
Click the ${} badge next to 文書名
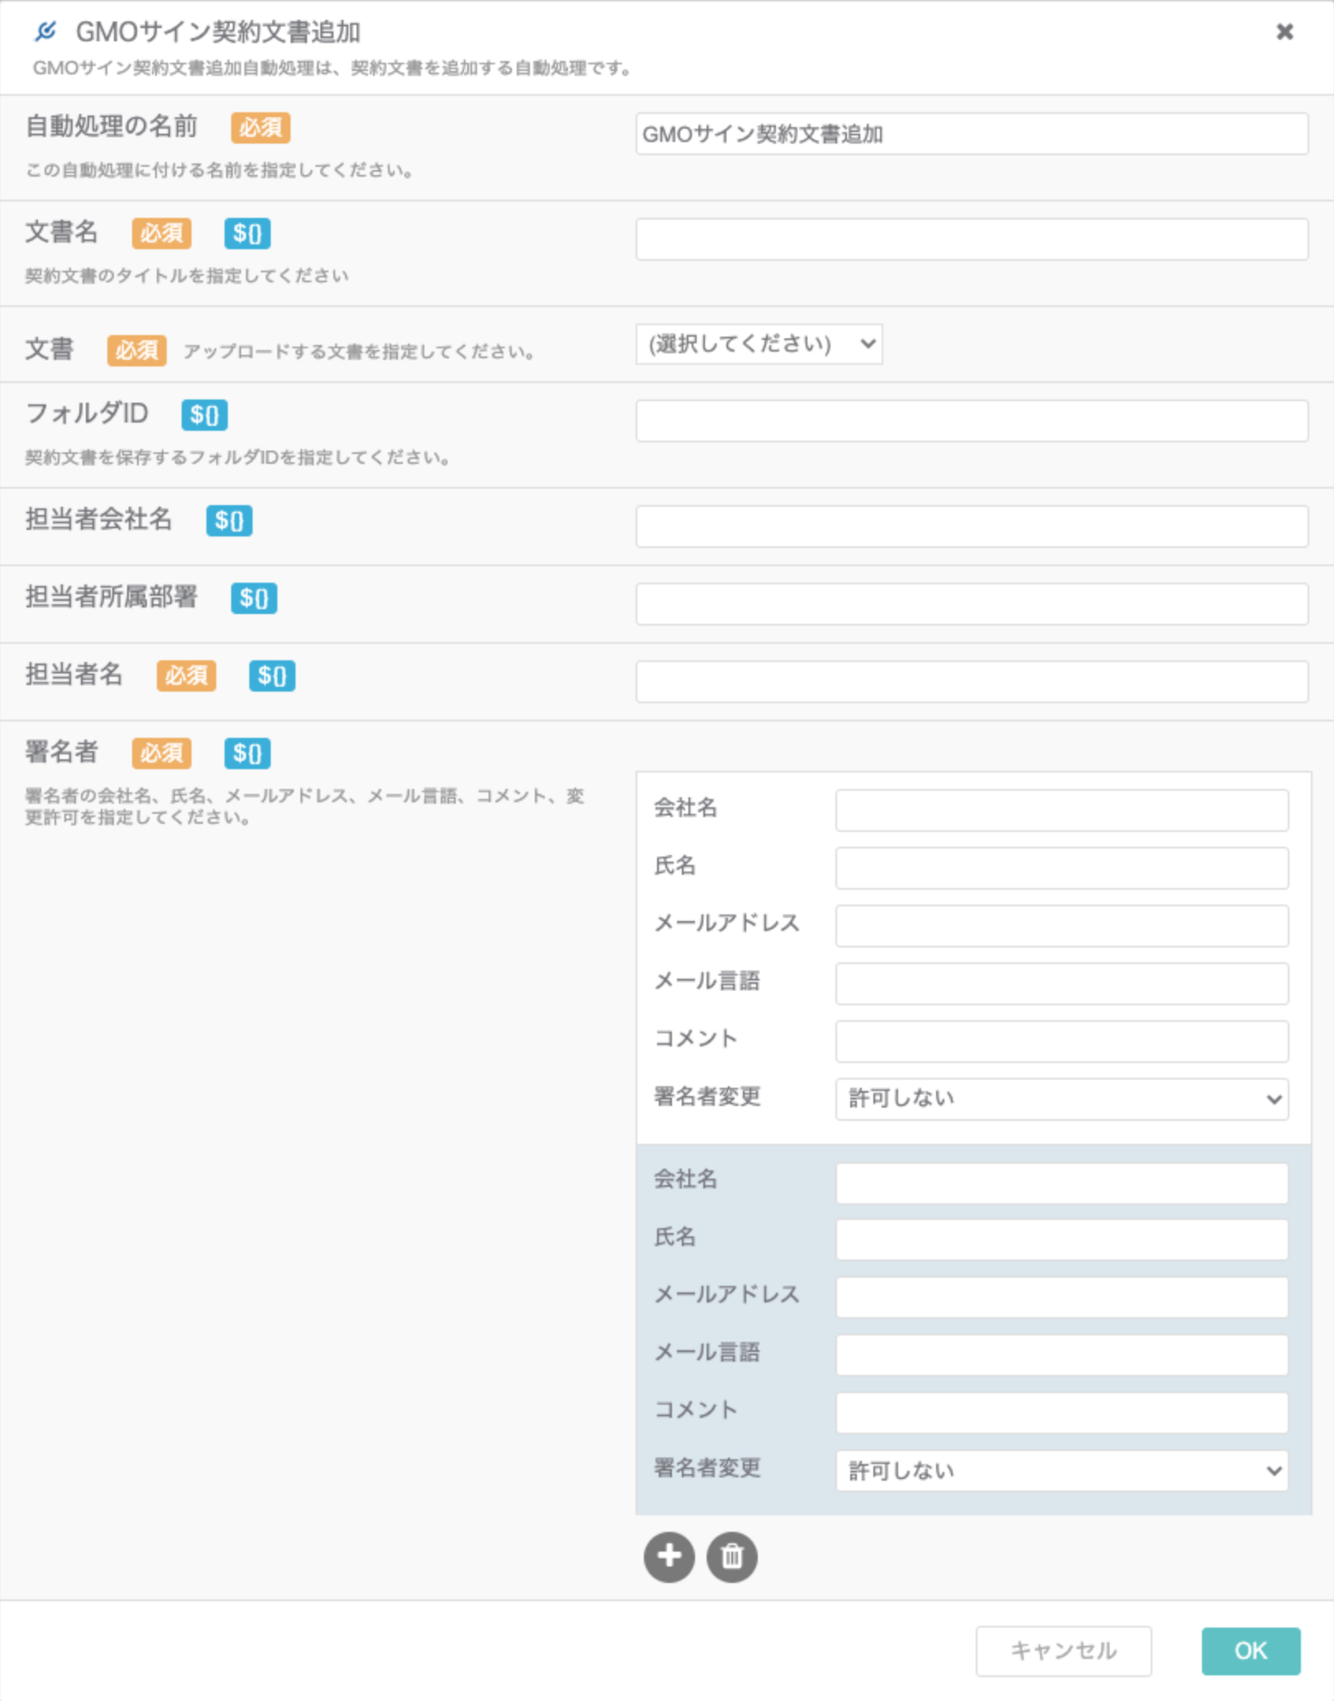point(247,234)
